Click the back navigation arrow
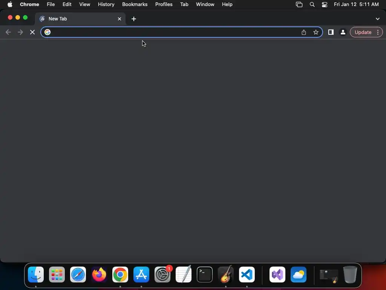 (x=8, y=32)
